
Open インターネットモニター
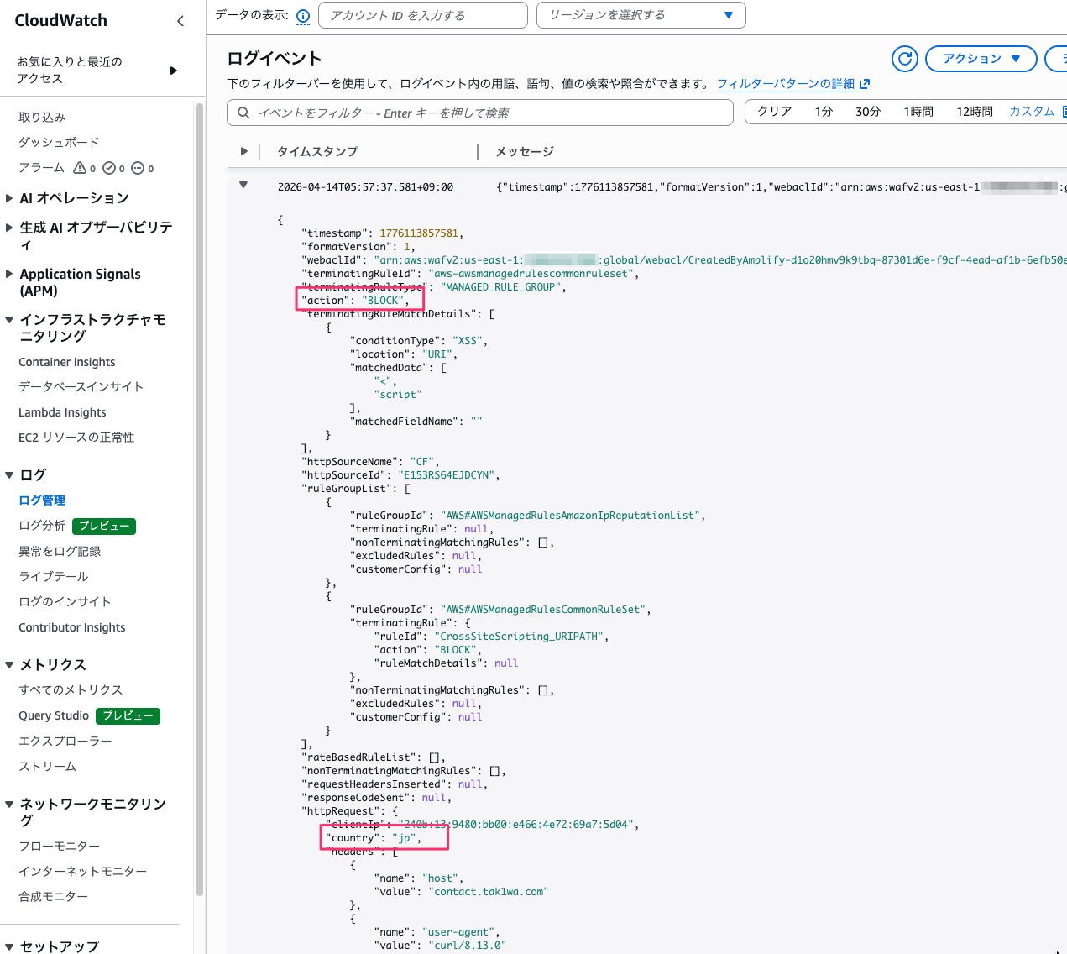(83, 872)
